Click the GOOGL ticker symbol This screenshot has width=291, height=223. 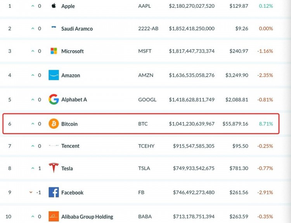[x=147, y=100]
